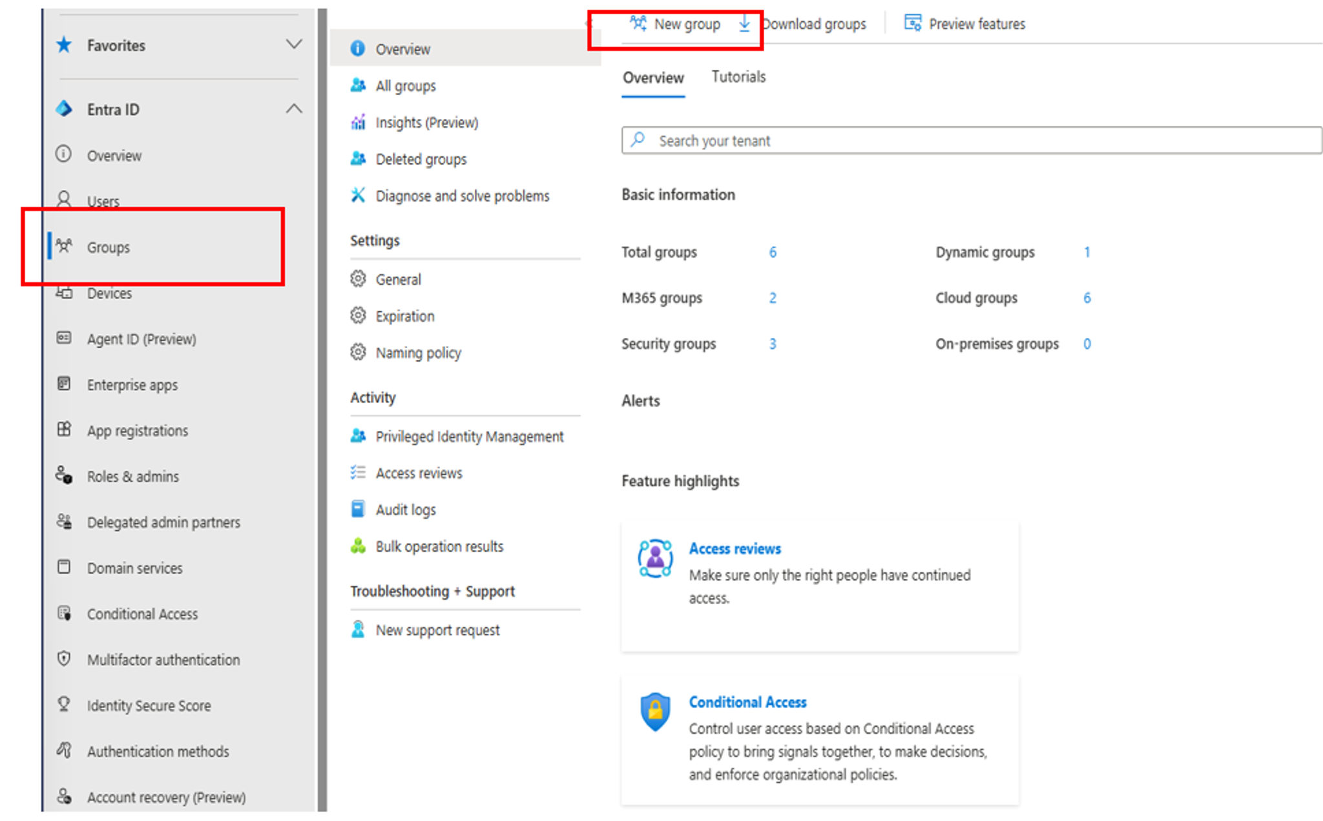Click the App registrations icon
This screenshot has width=1323, height=821.
pyautogui.click(x=64, y=430)
